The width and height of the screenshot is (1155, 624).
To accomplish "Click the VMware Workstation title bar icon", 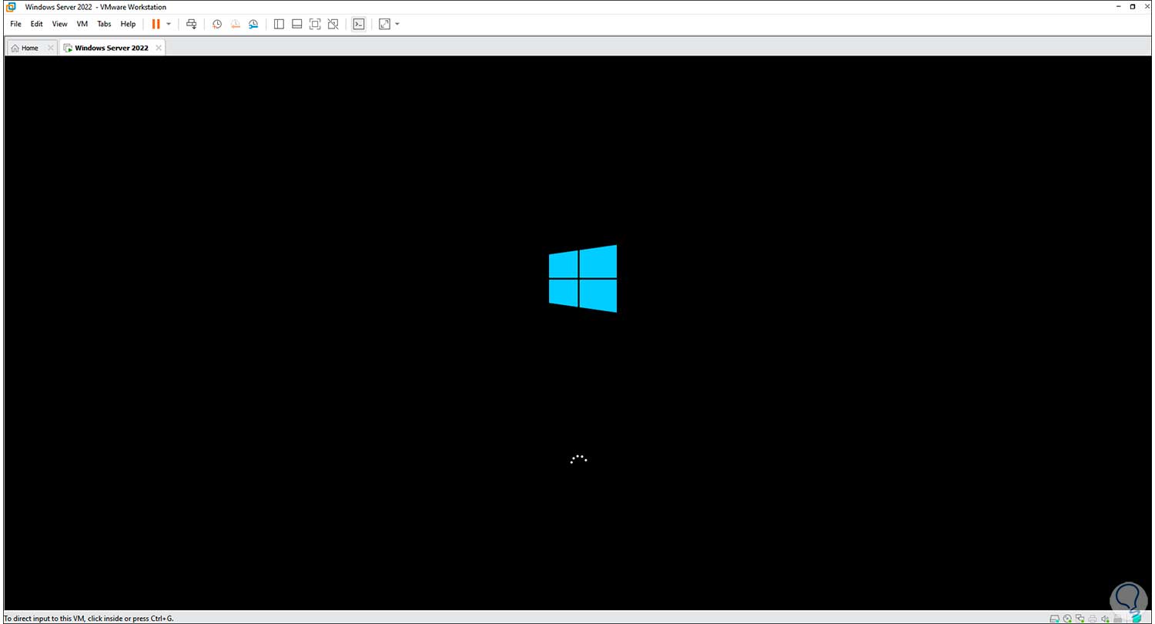I will click(x=11, y=7).
